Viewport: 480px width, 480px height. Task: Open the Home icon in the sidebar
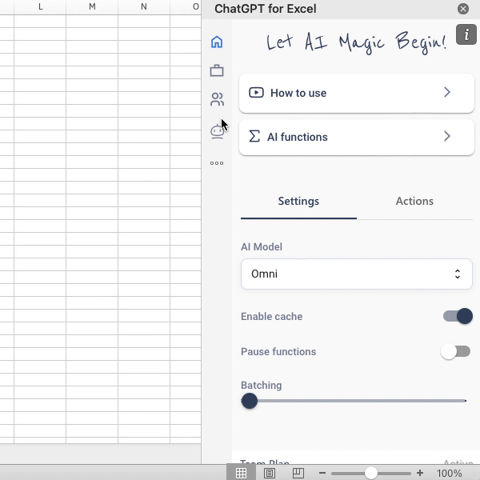tap(217, 42)
